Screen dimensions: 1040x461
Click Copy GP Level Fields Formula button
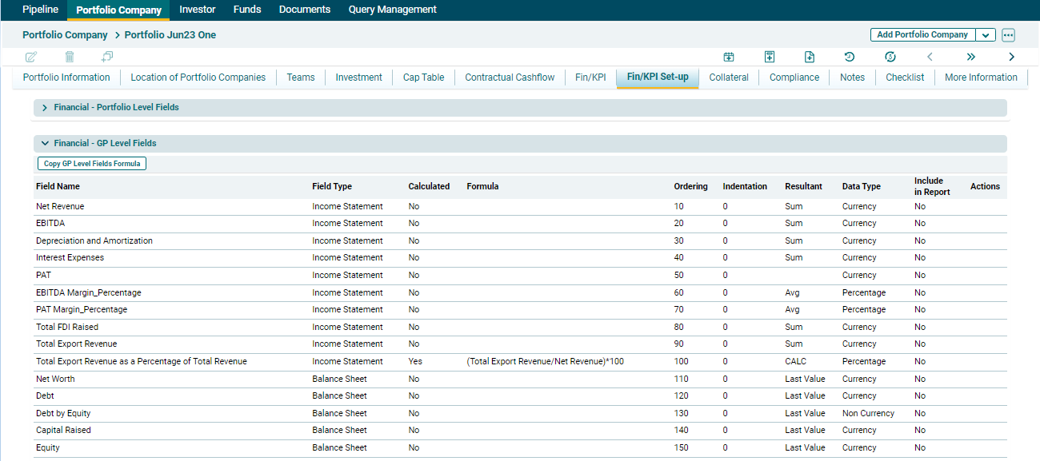coord(92,164)
